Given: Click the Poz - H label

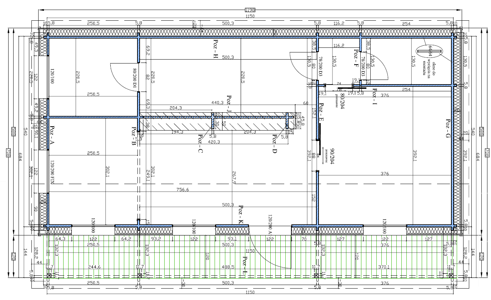Looking at the screenshot, I should coord(215,50).
